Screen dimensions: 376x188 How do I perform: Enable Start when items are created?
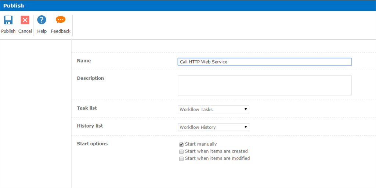pyautogui.click(x=181, y=151)
